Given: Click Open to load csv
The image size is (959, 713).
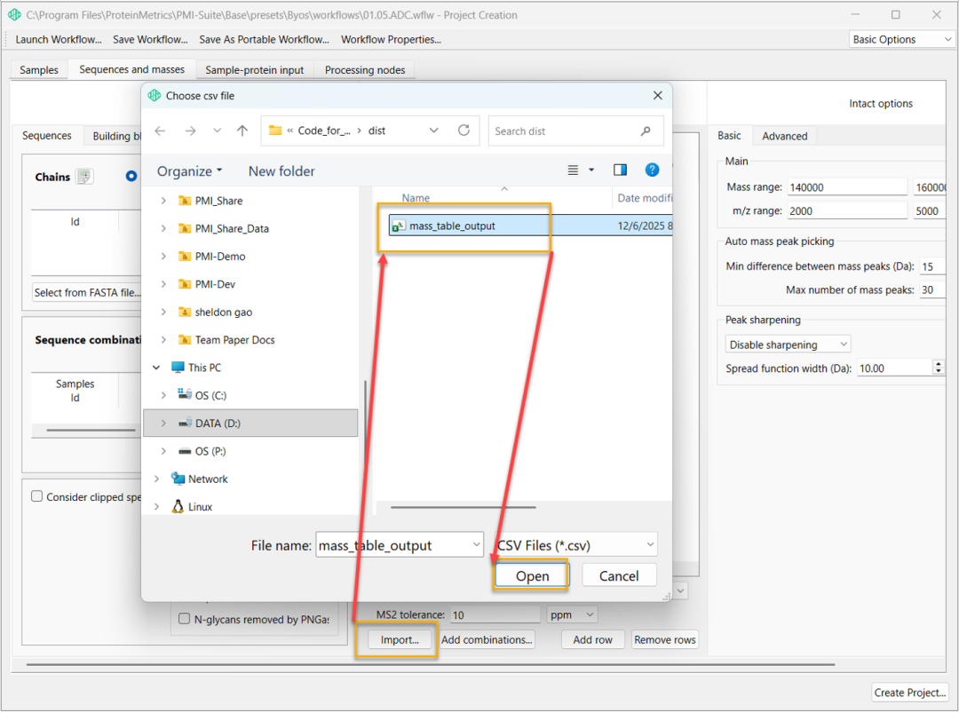Looking at the screenshot, I should [x=532, y=575].
